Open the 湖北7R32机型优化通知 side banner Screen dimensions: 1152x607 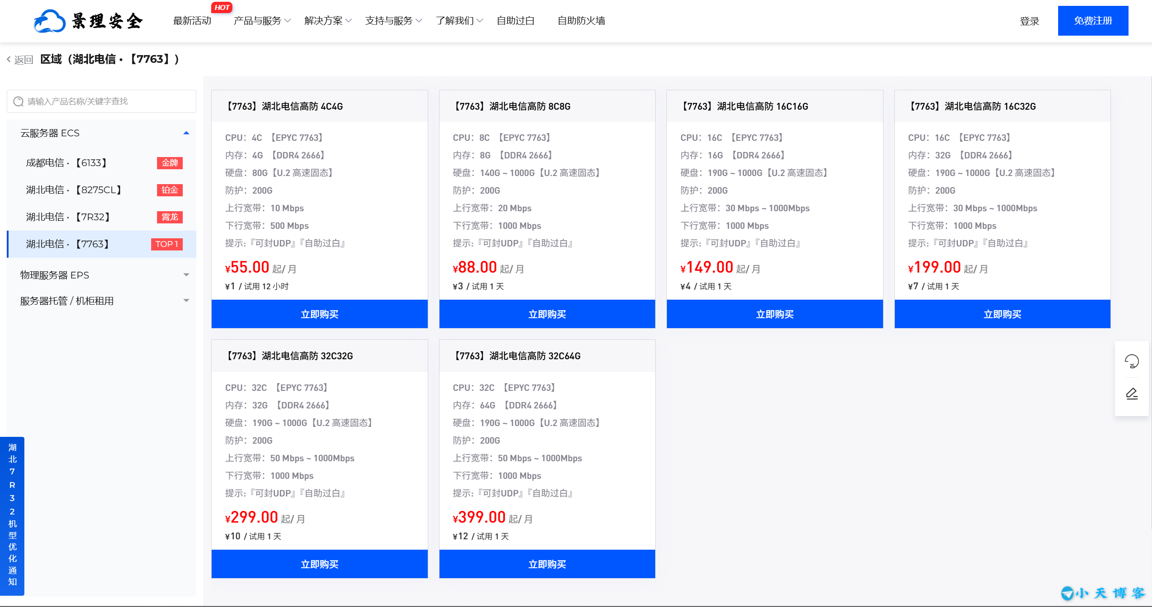point(12,516)
